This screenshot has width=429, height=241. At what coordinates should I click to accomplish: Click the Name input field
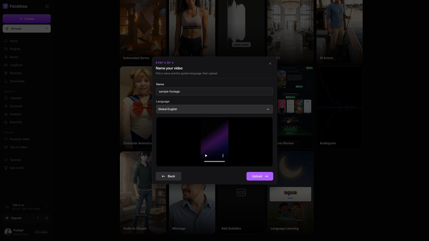pyautogui.click(x=214, y=92)
